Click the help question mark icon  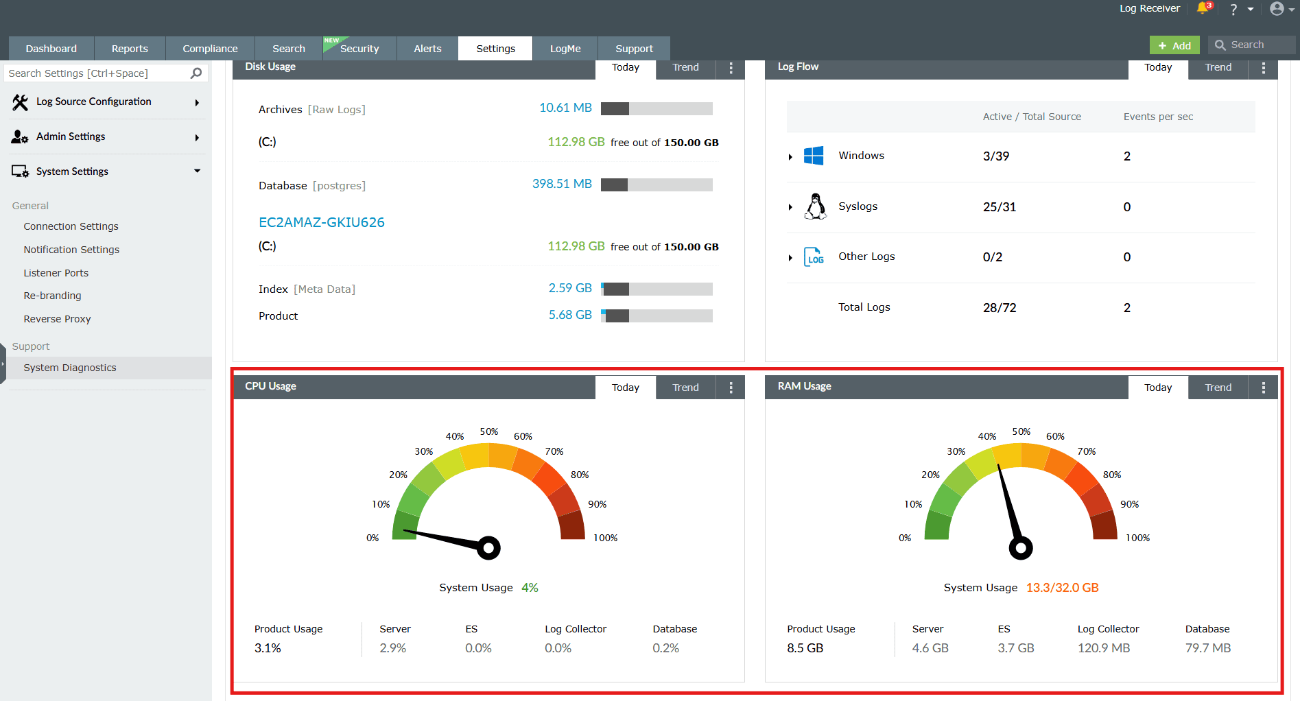tap(1232, 9)
